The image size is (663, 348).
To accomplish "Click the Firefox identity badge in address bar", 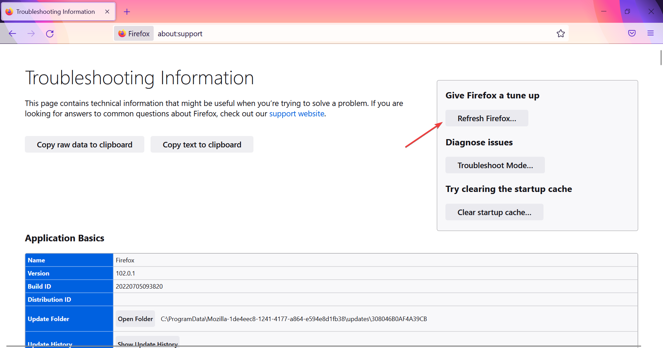I will [134, 33].
